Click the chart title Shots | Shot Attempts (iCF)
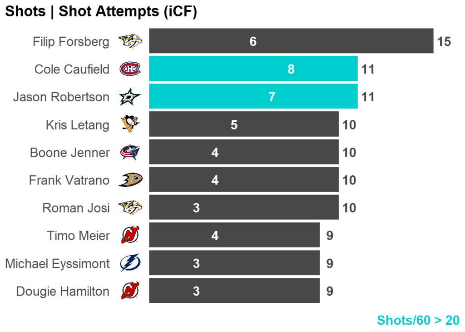 [x=101, y=12]
